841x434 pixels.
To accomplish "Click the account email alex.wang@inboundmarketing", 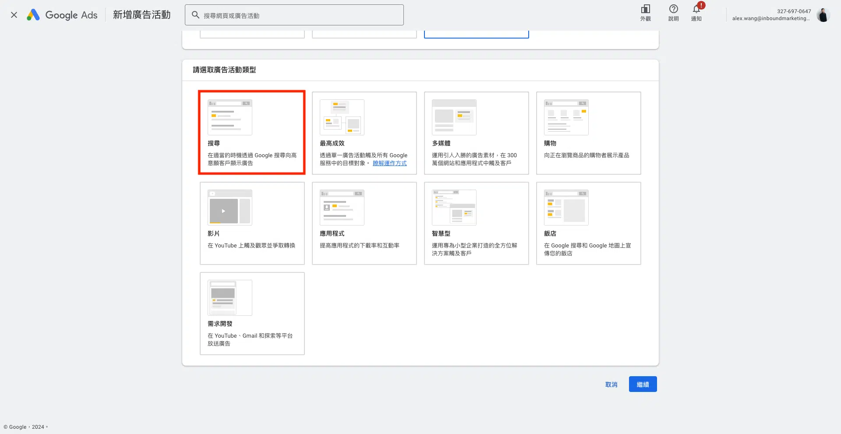I will click(x=771, y=18).
